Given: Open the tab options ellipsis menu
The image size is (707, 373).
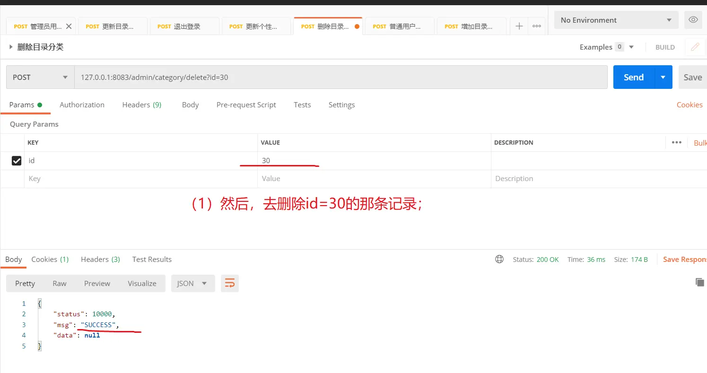Looking at the screenshot, I should coord(537,26).
